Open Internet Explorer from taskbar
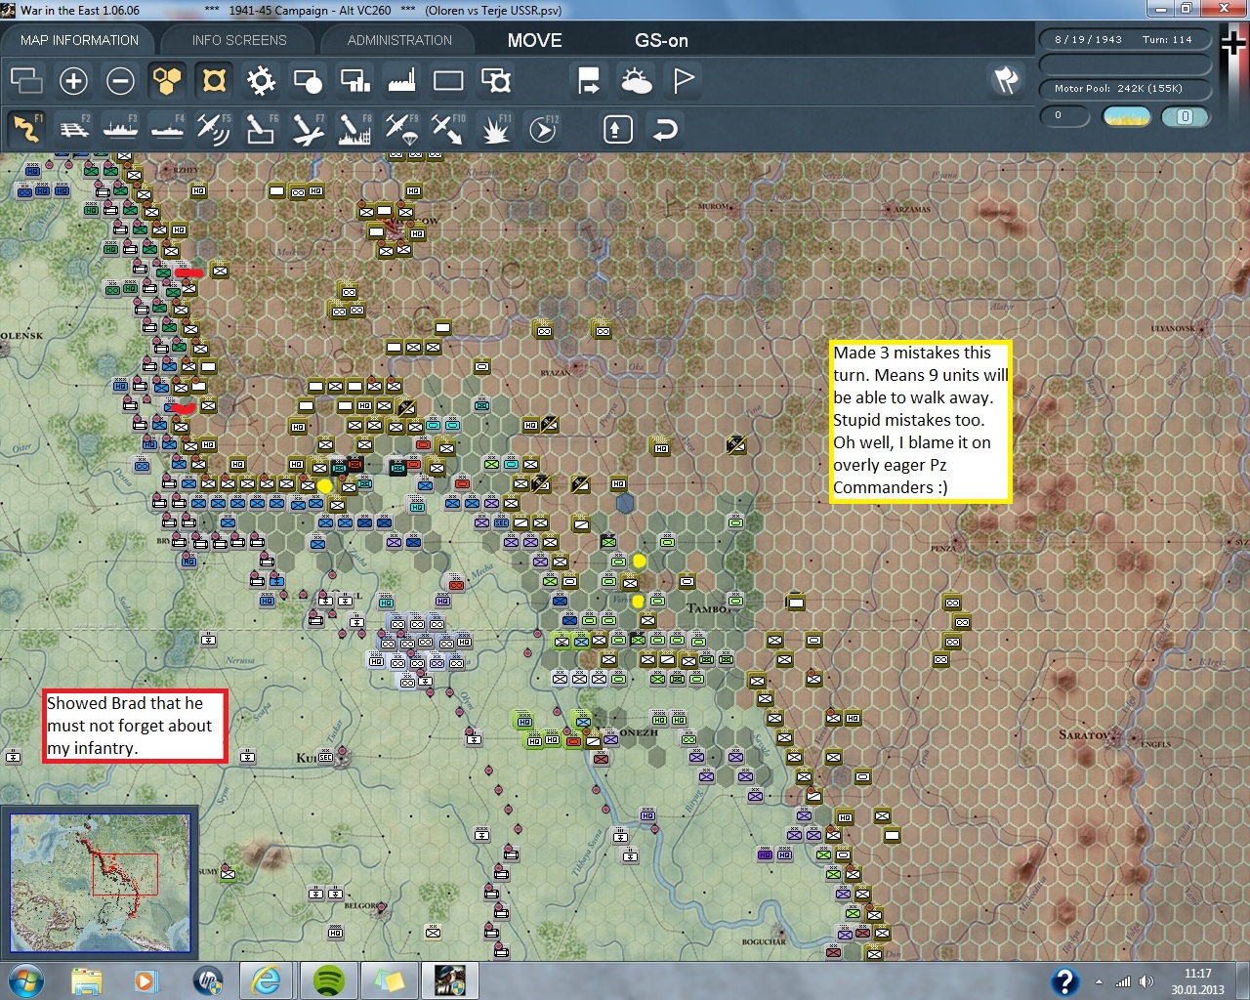 pos(266,980)
